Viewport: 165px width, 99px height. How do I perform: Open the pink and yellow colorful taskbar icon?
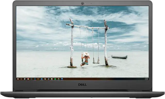pyautogui.click(x=28, y=79)
